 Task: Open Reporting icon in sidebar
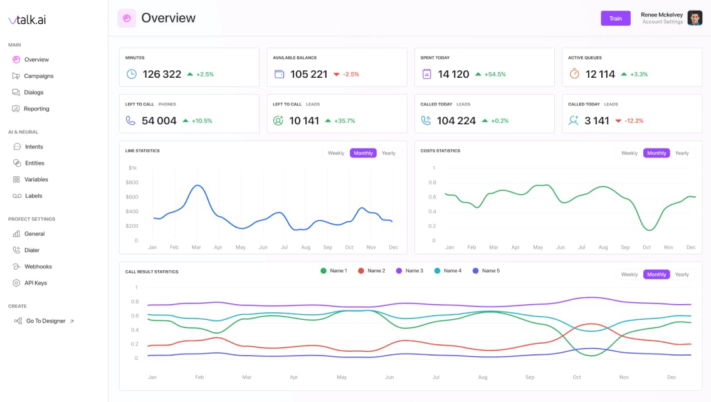point(16,108)
